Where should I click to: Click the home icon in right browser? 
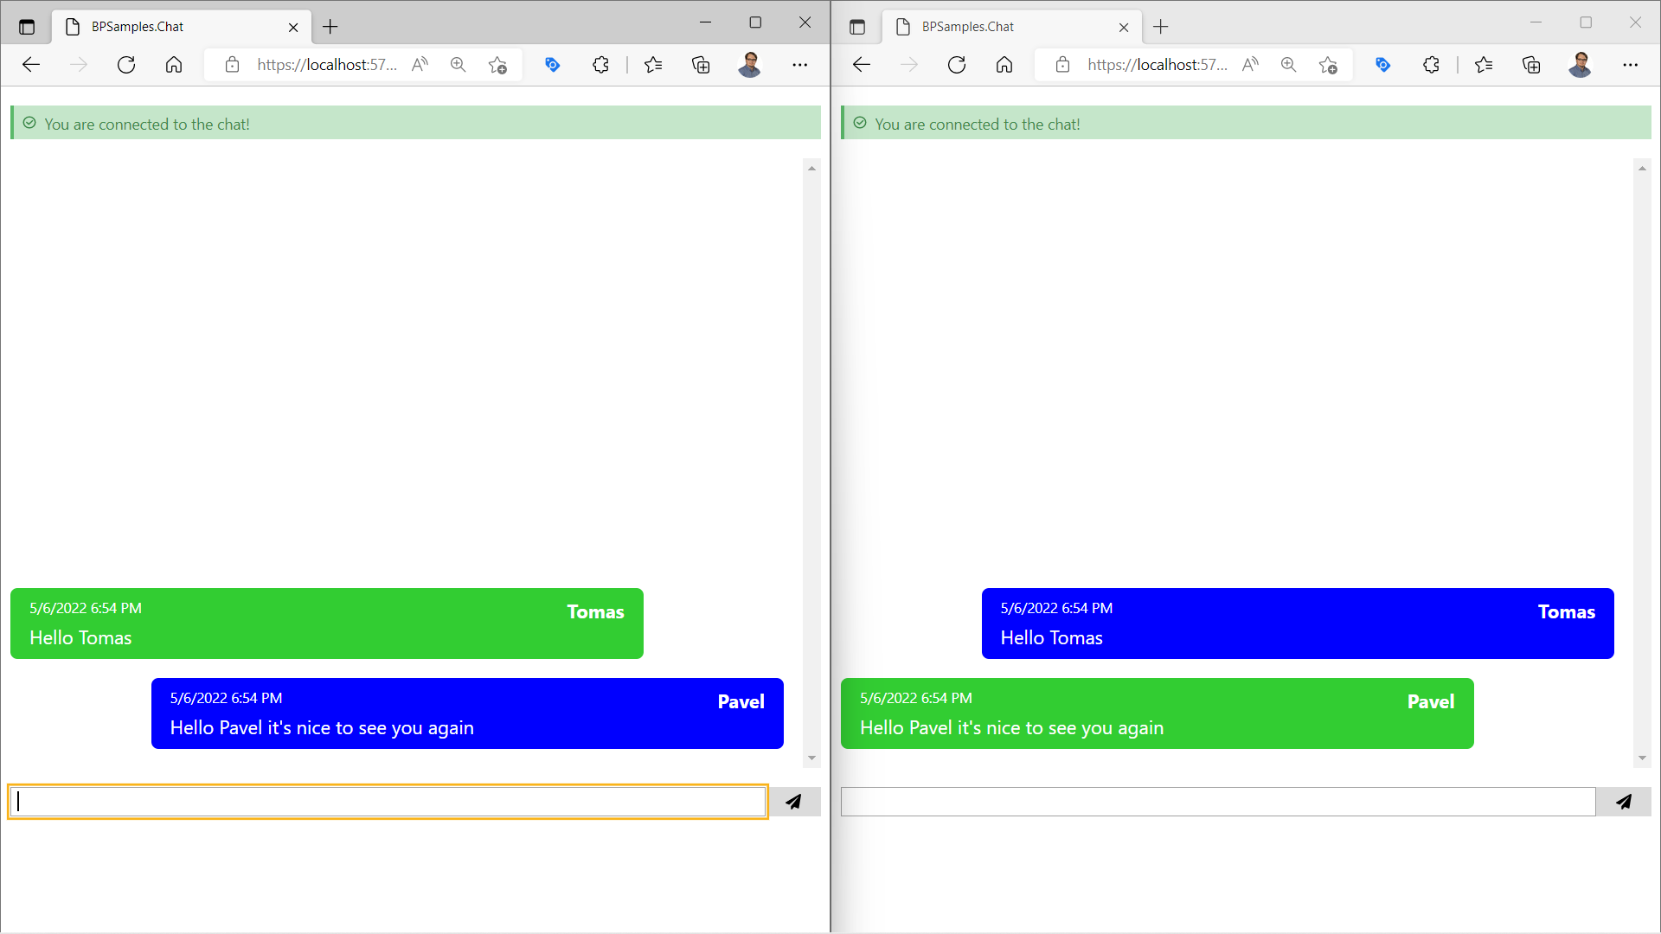[x=1004, y=65]
